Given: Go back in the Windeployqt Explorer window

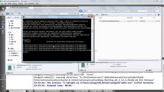Looking at the screenshot, I should pyautogui.click(x=80, y=11).
